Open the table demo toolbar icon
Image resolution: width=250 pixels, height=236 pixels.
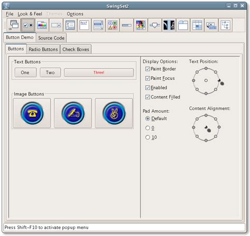(197, 25)
